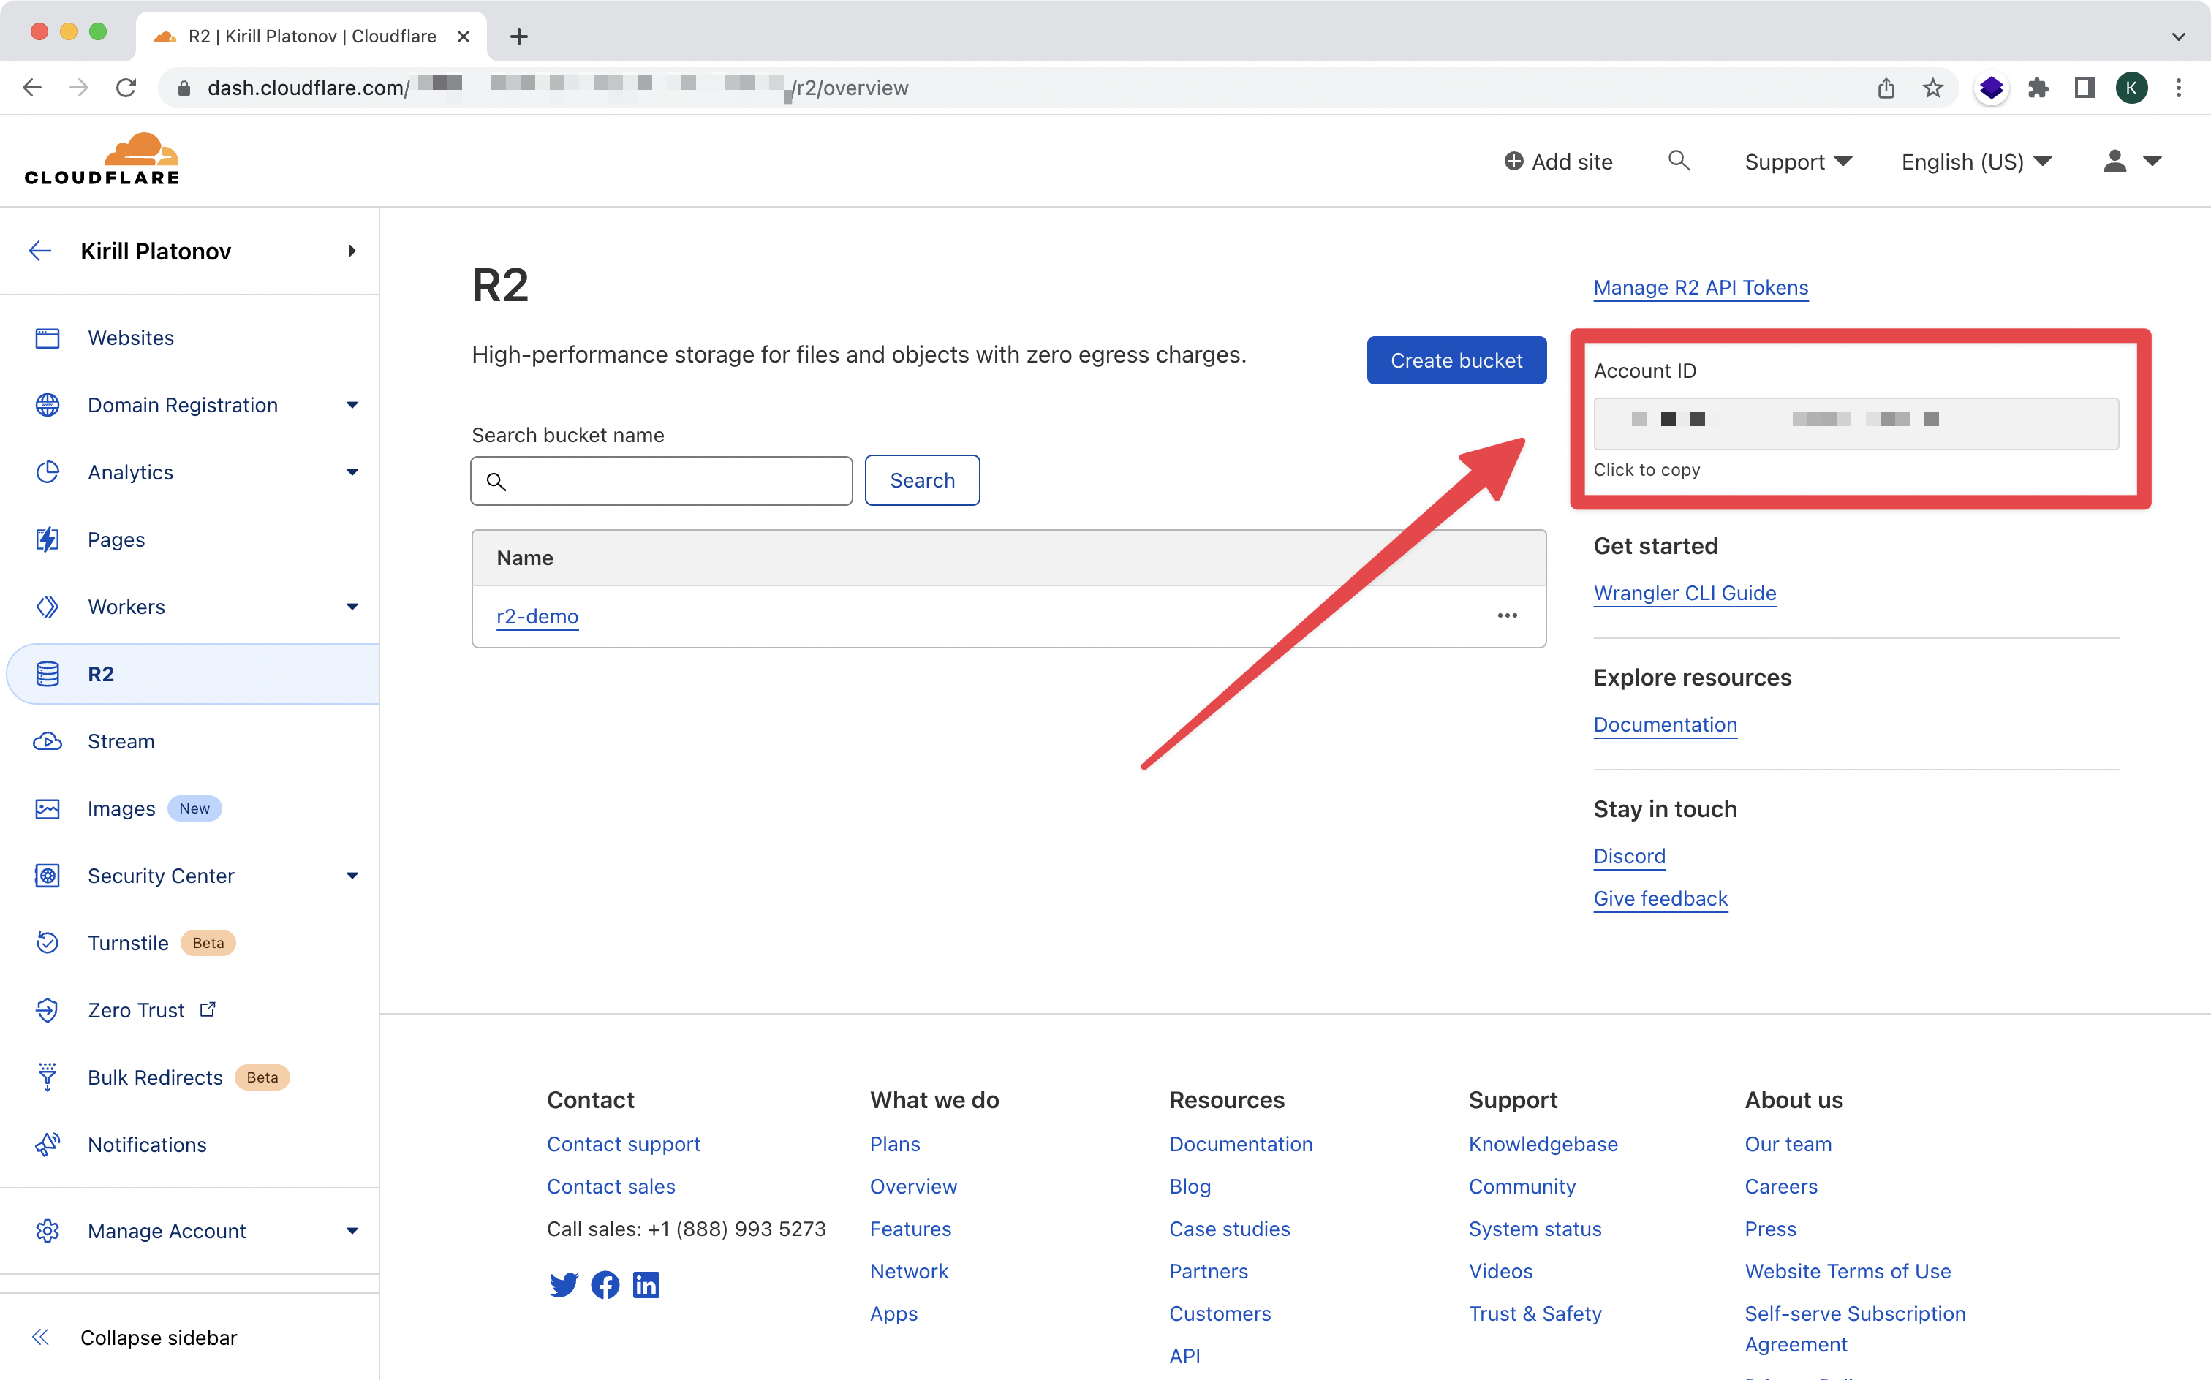The width and height of the screenshot is (2211, 1380).
Task: Collapse the sidebar
Action: [x=135, y=1337]
